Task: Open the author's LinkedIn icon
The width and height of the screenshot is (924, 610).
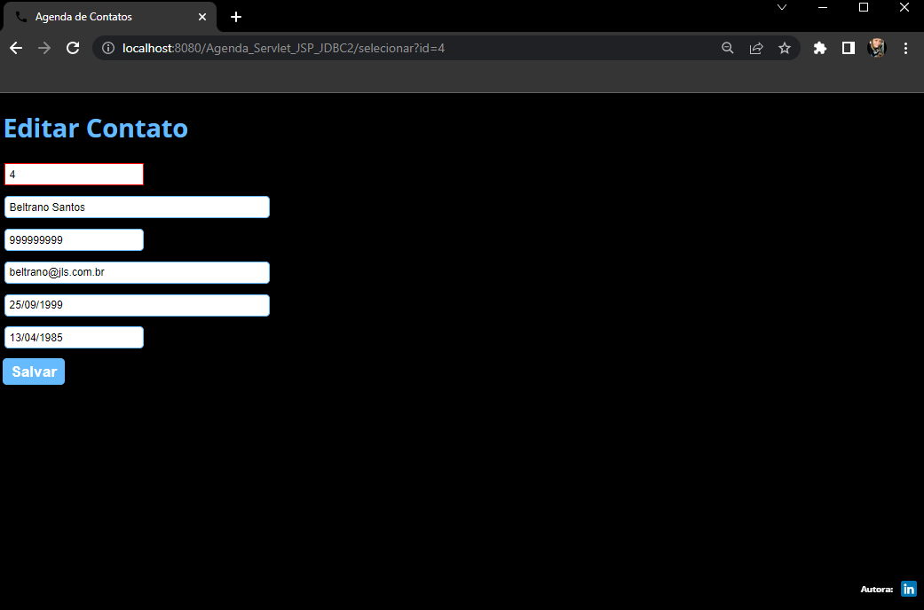Action: [x=909, y=589]
